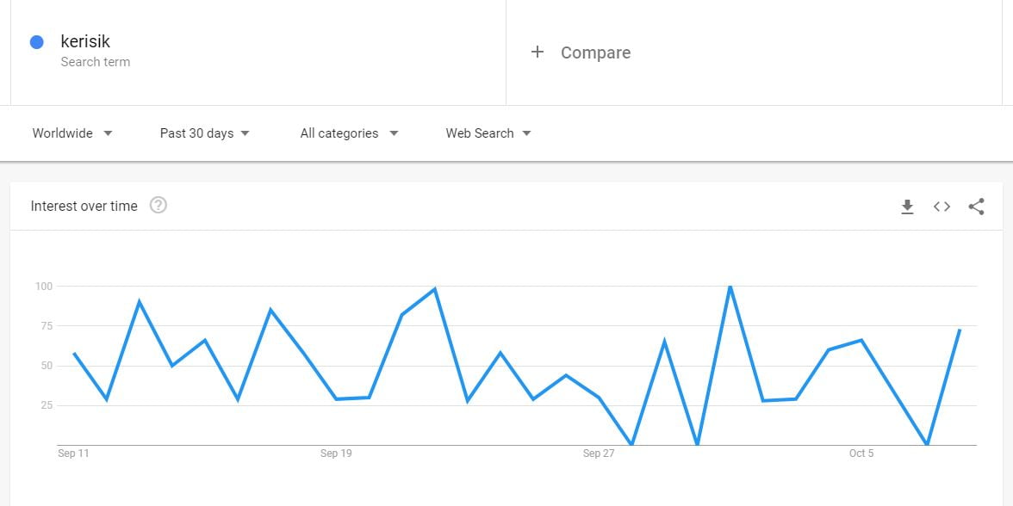Share the Interest over time chart

point(976,207)
